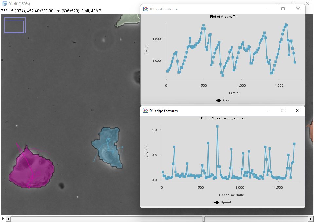
Task: Click the zoom overview indicator box
Action: click(15, 25)
